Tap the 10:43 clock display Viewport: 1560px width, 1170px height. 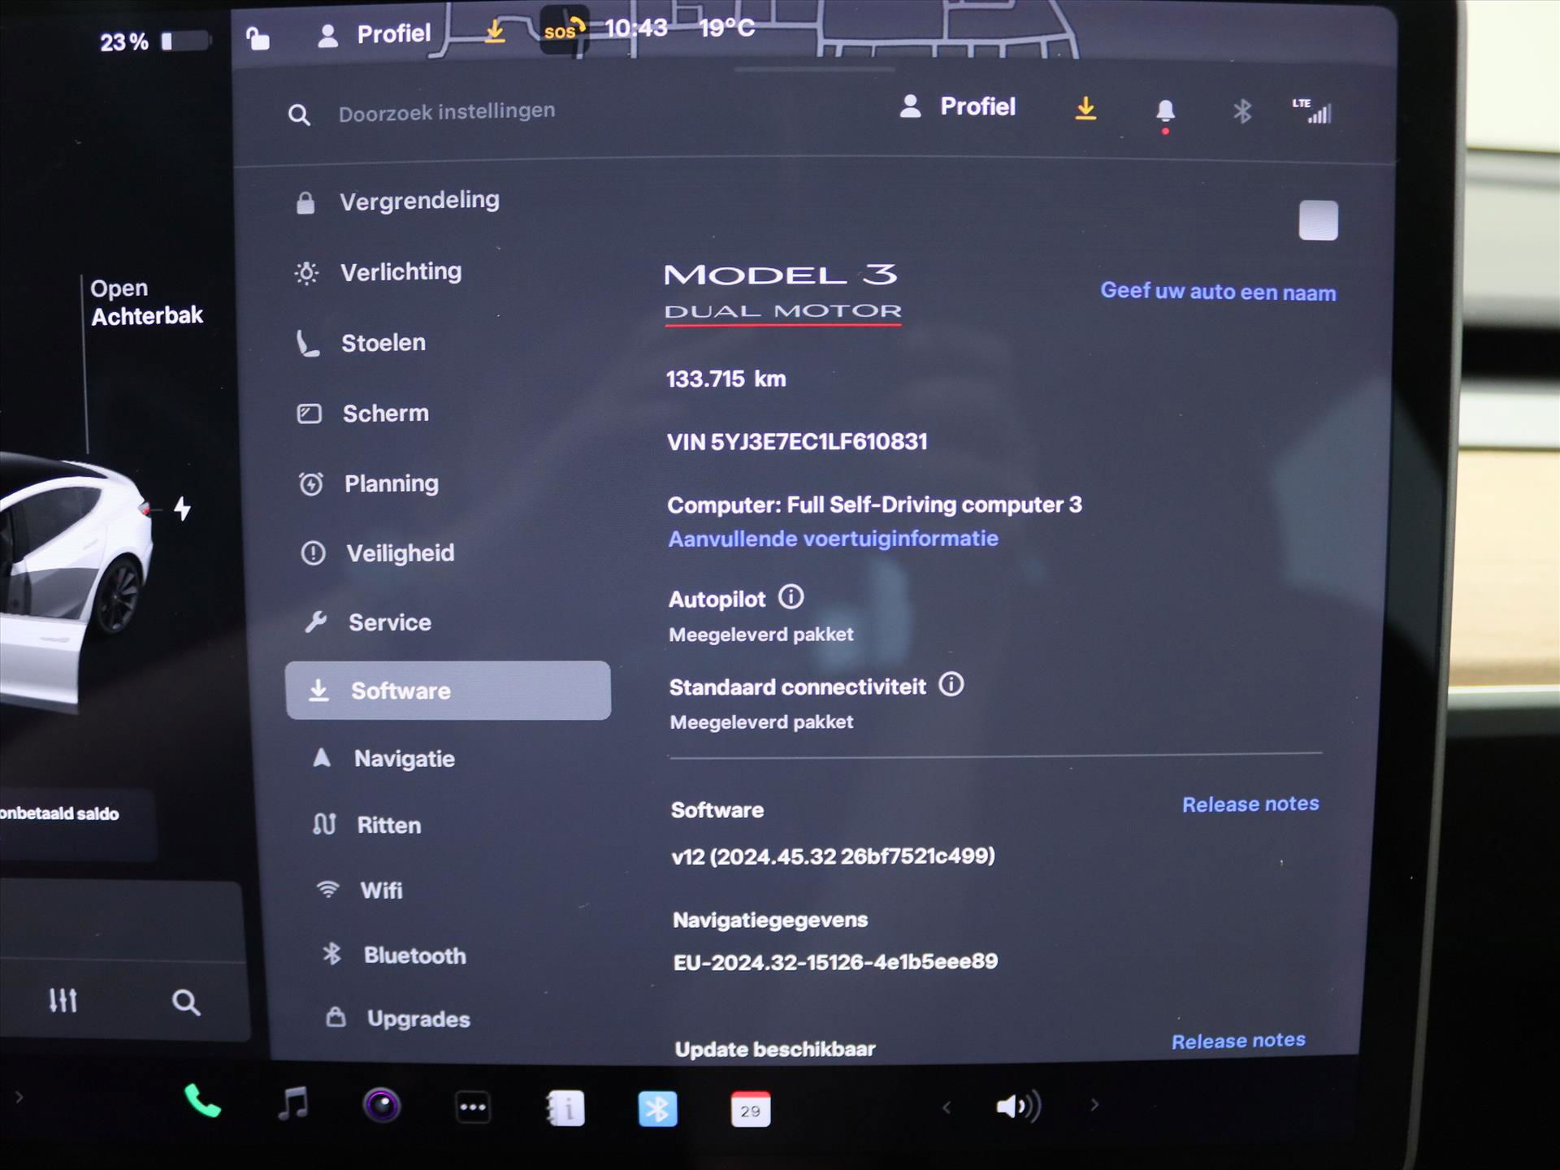pyautogui.click(x=635, y=28)
